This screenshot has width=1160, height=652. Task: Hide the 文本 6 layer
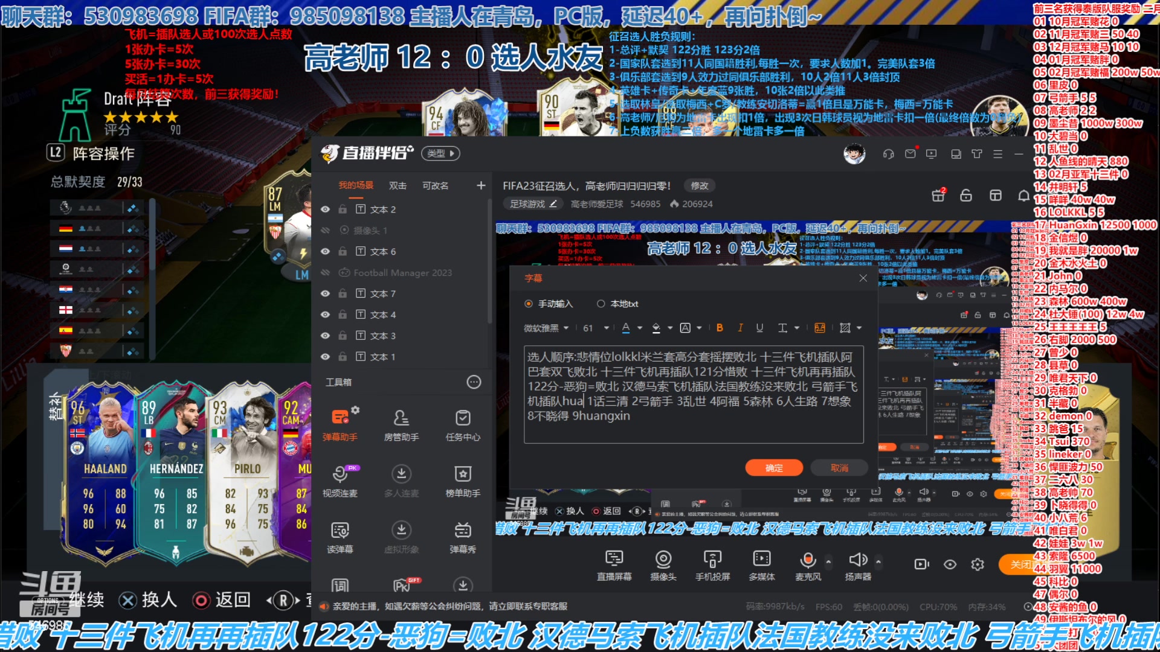325,251
